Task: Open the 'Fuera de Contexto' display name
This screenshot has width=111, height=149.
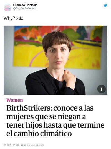Action: click(x=25, y=5)
